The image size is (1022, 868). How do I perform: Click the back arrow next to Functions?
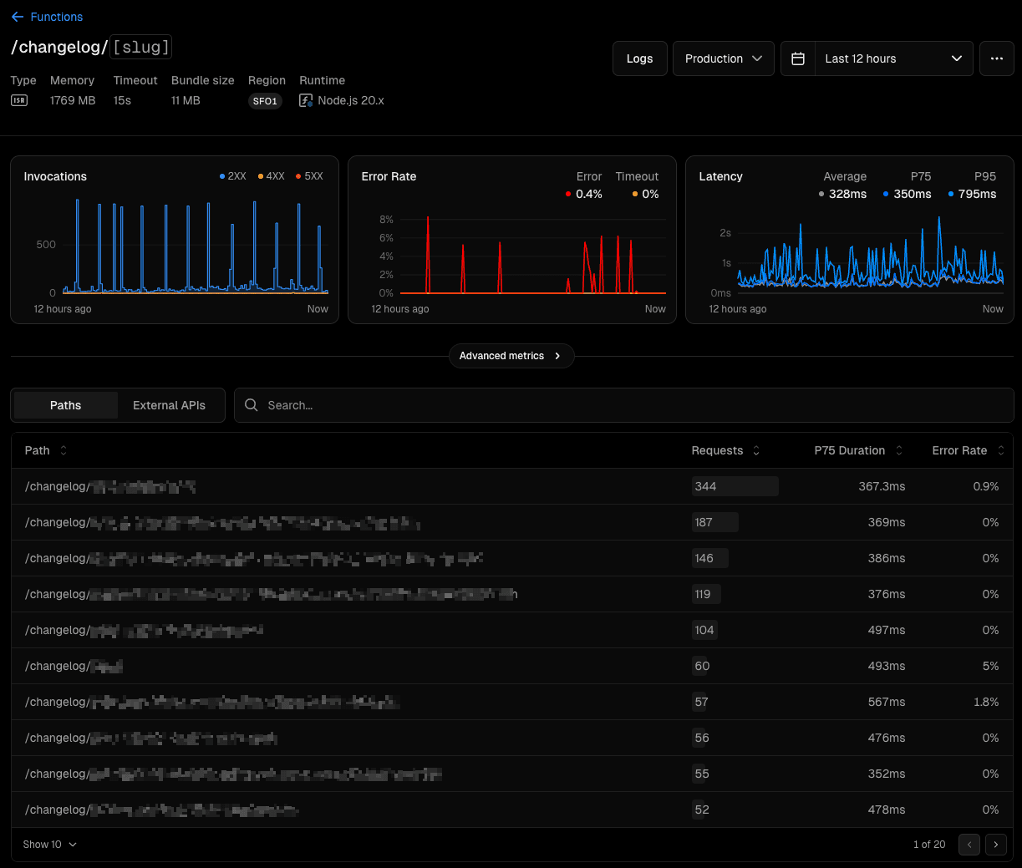pos(18,17)
